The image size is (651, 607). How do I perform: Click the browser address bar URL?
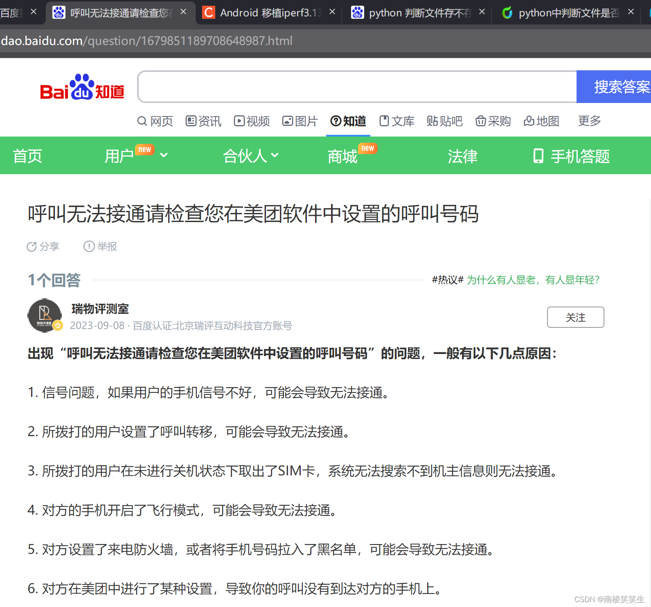[x=146, y=41]
